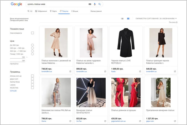Click title Платье на запах пудровое

pos(88,62)
